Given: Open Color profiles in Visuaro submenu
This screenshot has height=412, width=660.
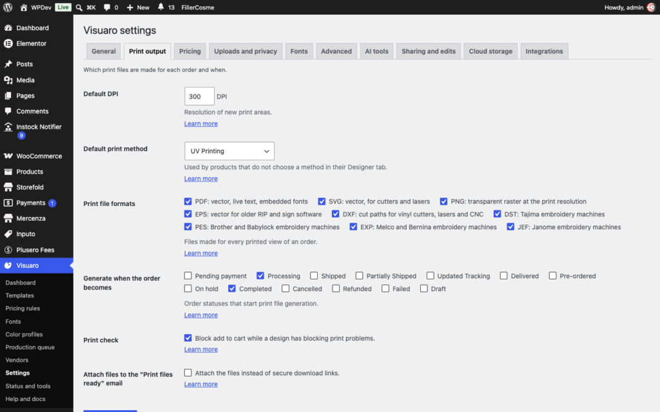Looking at the screenshot, I should (x=24, y=334).
